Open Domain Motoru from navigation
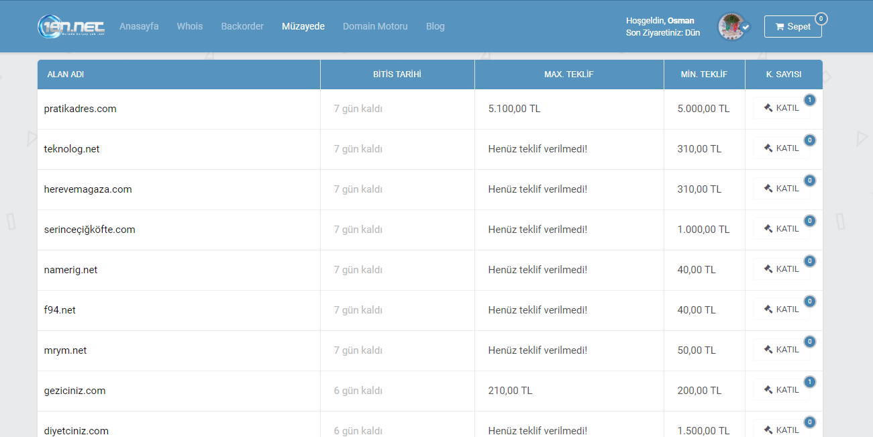This screenshot has height=437, width=873. point(375,26)
